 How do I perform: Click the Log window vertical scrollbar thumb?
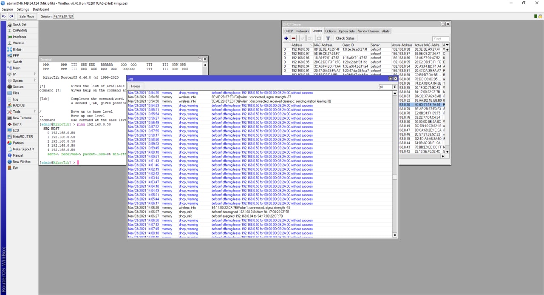[x=394, y=177]
